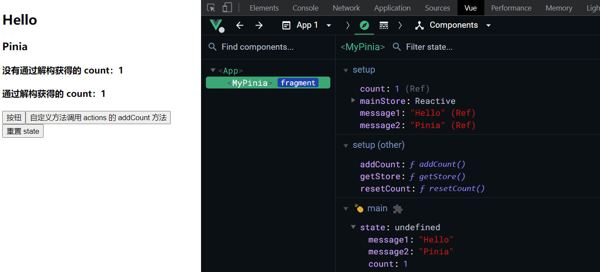Select the MyPinia component row
This screenshot has height=272, width=600.
click(x=268, y=83)
